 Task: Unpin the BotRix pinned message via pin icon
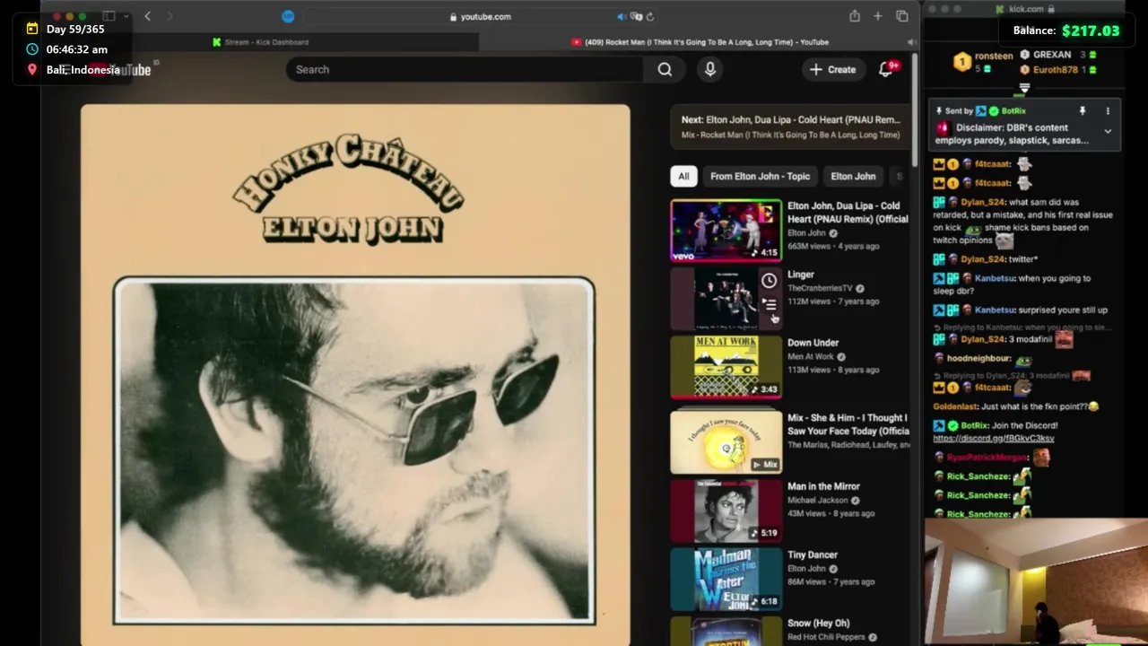(x=1082, y=110)
